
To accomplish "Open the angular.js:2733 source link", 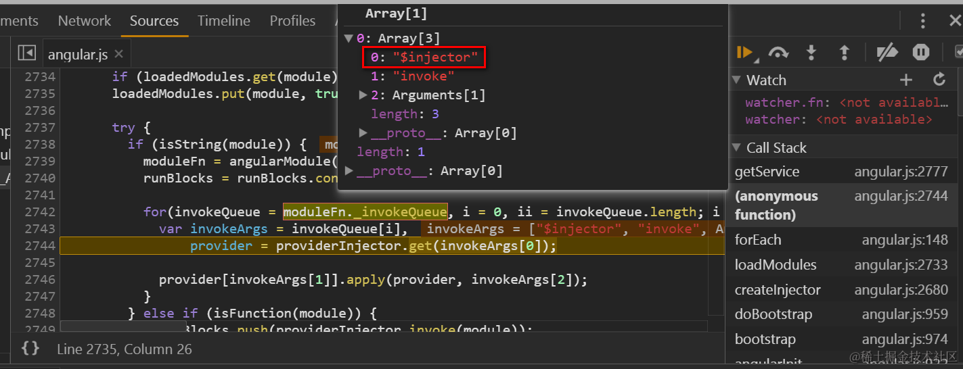I will coord(901,265).
